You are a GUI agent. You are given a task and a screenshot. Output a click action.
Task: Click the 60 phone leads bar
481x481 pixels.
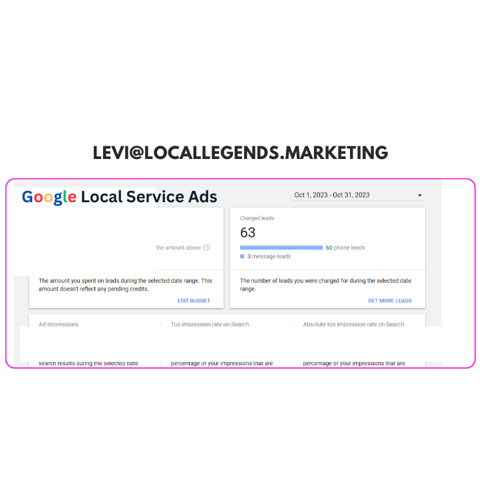click(281, 247)
